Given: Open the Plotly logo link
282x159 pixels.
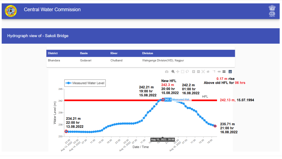Looking at the screenshot, I should 230,72.
